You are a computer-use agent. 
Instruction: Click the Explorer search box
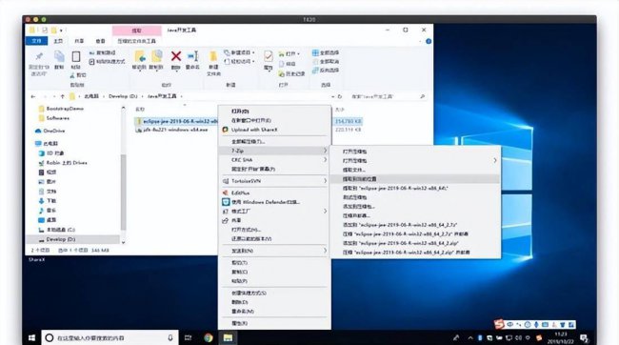389,96
